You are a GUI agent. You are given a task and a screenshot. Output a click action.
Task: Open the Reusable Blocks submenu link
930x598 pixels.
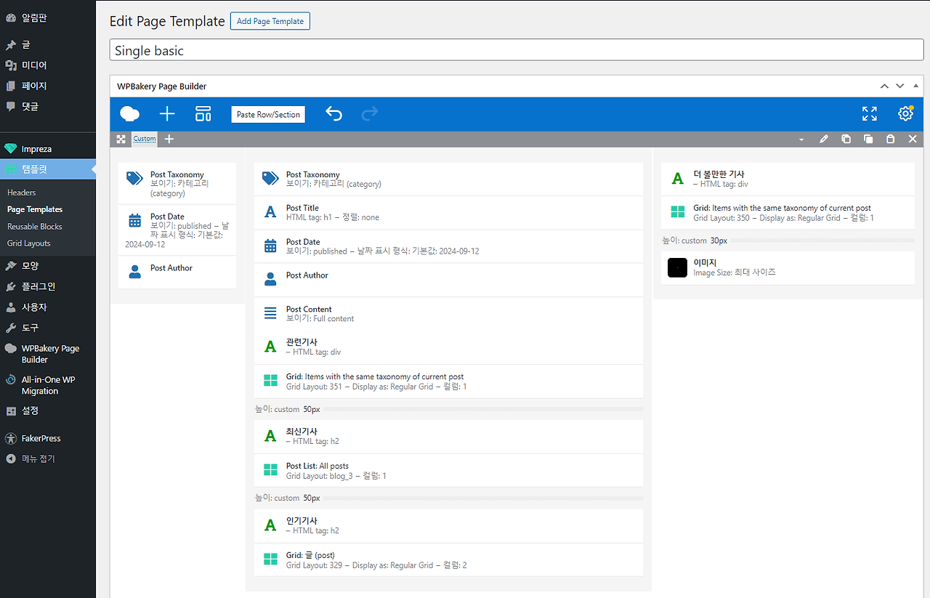[35, 226]
